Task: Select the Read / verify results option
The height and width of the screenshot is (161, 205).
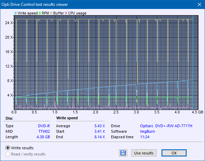Action: (8, 154)
